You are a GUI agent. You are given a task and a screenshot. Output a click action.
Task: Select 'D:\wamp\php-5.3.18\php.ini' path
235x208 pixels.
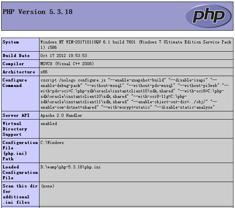(x=70, y=167)
